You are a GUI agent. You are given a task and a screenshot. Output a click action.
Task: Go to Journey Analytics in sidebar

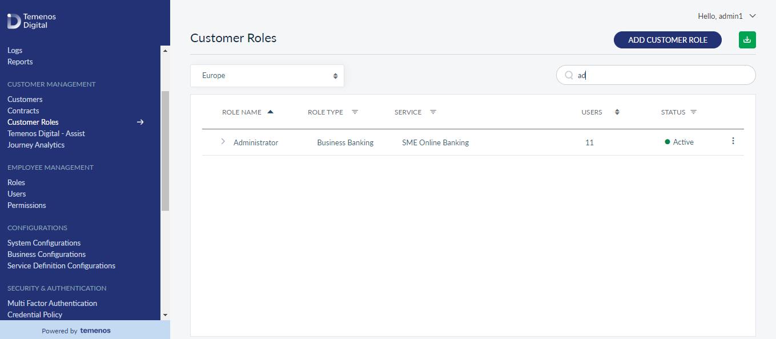(36, 145)
